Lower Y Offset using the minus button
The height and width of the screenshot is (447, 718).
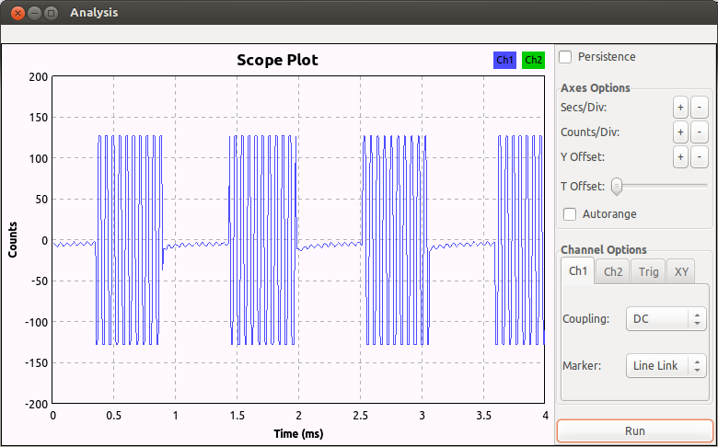click(x=700, y=157)
